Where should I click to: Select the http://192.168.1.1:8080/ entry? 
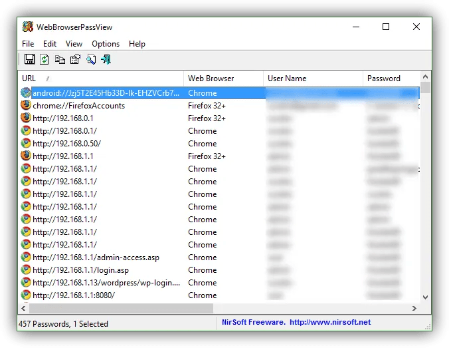coord(220,295)
